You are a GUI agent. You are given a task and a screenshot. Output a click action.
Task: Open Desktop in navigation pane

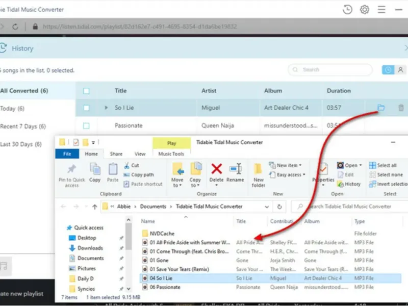click(x=83, y=238)
